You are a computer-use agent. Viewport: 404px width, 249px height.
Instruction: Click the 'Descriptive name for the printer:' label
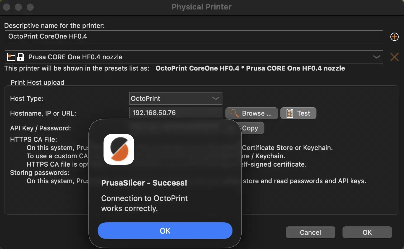click(x=54, y=26)
